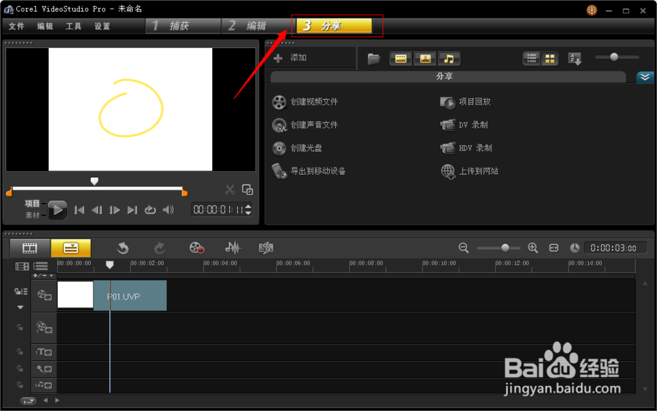Screen dimensions: 657x411
Task: Undo the last action
Action: (123, 248)
